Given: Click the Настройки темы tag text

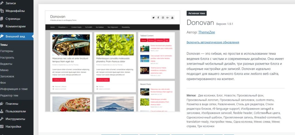Looking at the screenshot, I should (221, 122).
